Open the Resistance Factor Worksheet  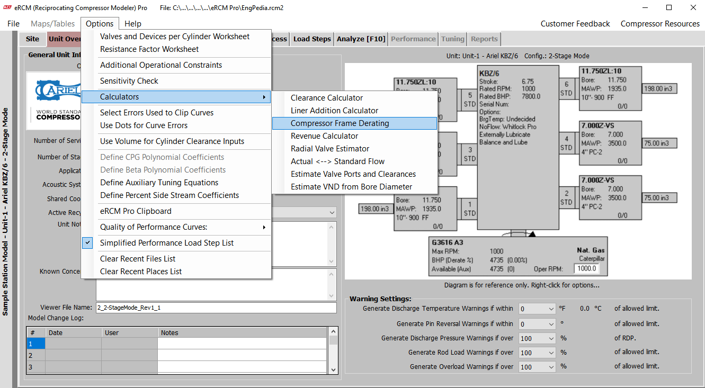176,49
